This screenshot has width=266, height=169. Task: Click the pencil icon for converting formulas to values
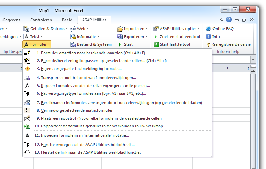(27, 53)
